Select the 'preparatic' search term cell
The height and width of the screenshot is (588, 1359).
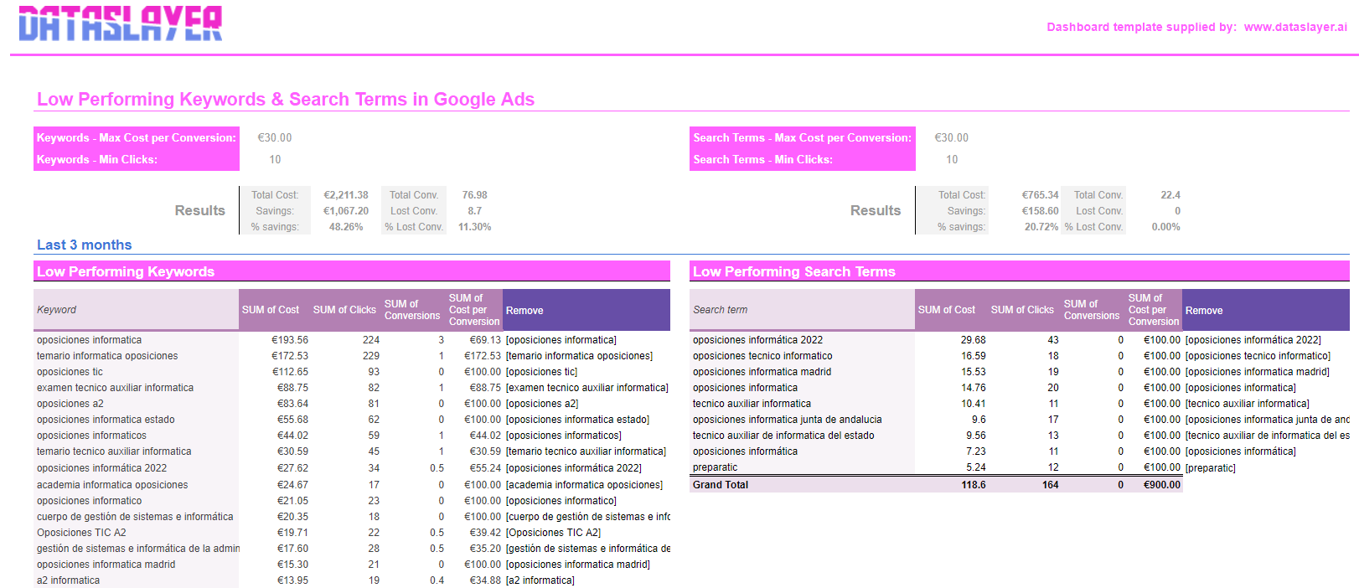pyautogui.click(x=715, y=467)
